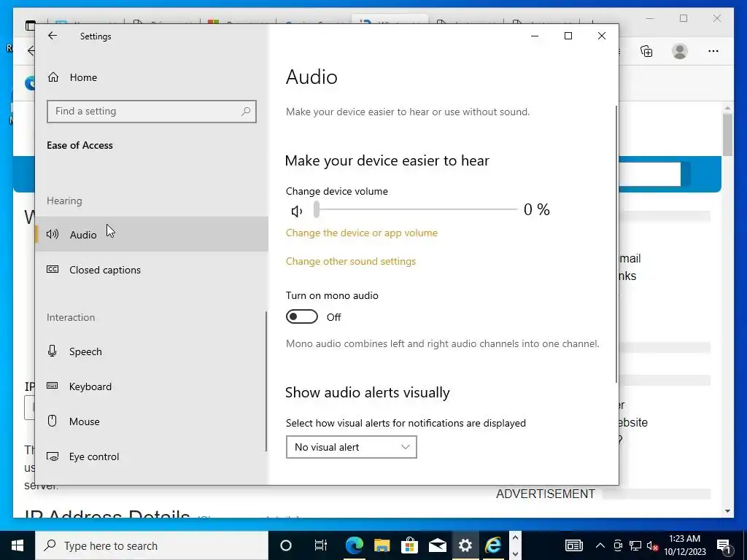This screenshot has height=560, width=747.
Task: Open the Eye control settings page
Action: click(152, 456)
